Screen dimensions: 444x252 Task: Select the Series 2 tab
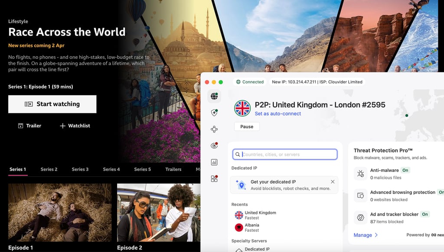point(49,169)
